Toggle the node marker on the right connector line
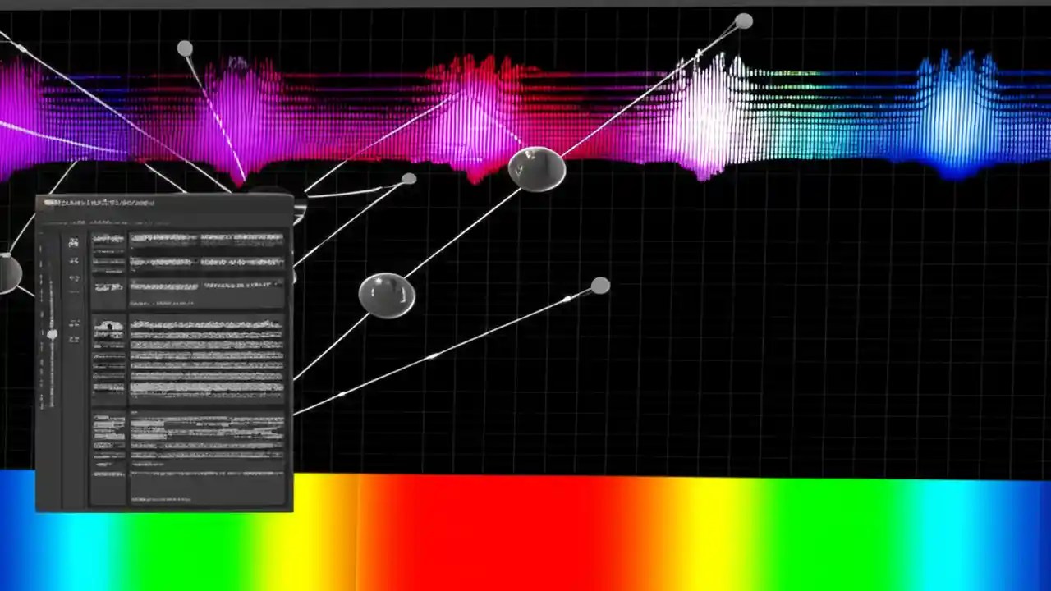This screenshot has width=1051, height=591. coord(599,285)
